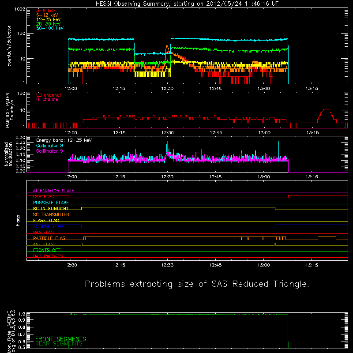Click the GAP_FLAG label

[43, 196]
